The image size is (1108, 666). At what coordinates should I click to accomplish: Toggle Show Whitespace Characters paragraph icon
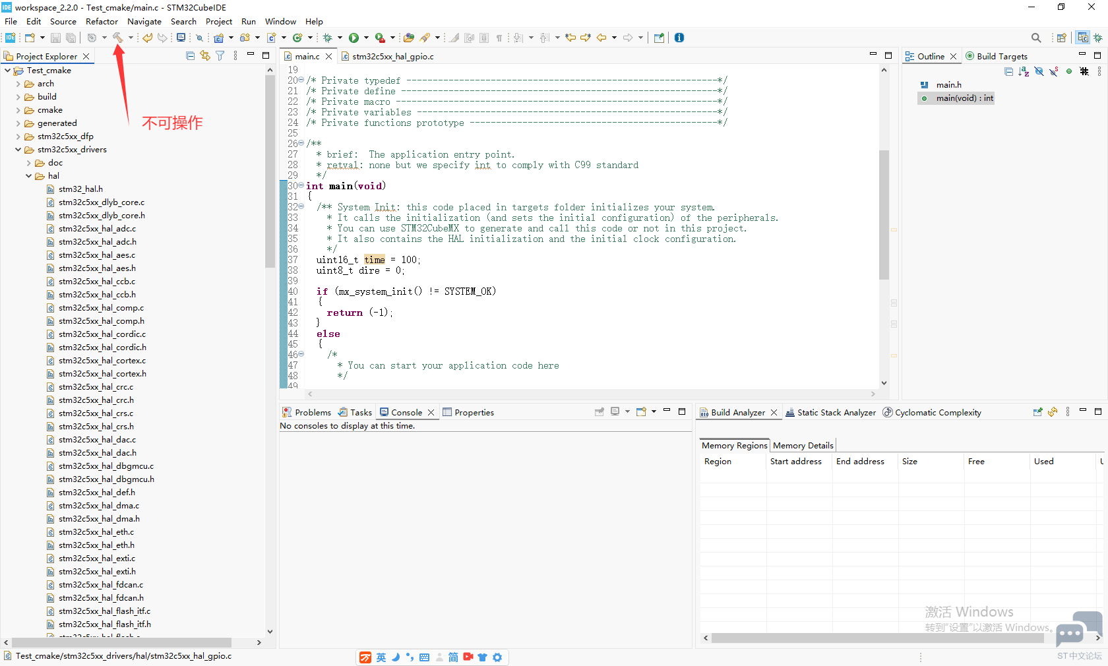[499, 38]
